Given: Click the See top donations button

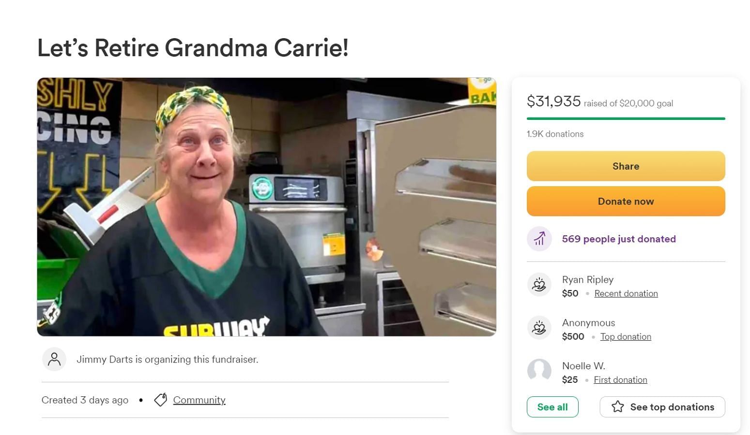Looking at the screenshot, I should (662, 407).
